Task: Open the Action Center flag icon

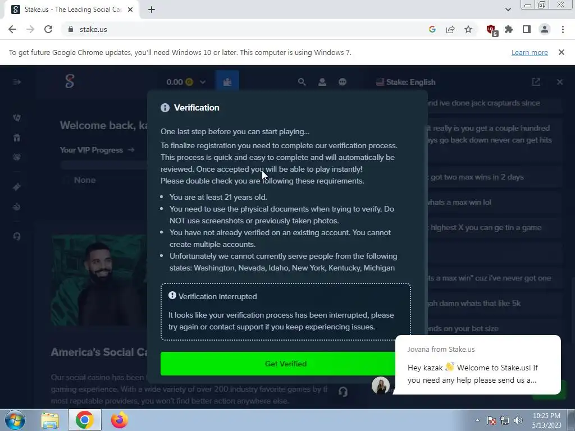Action: click(x=491, y=420)
